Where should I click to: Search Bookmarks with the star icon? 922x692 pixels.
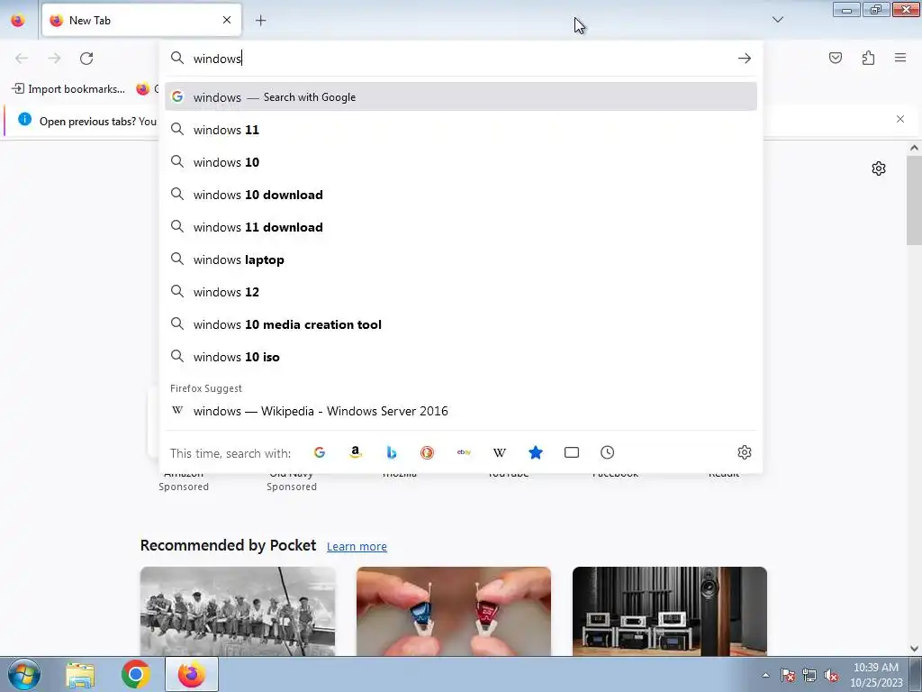point(535,452)
